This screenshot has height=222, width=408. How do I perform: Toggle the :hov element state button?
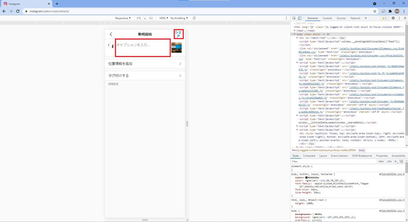coord(381,162)
